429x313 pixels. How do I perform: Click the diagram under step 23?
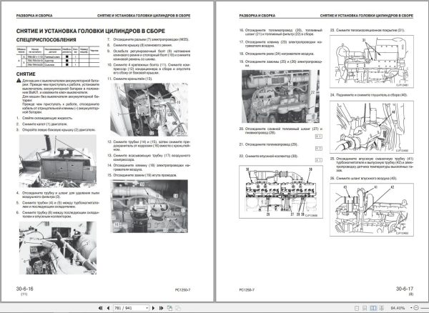[372, 61]
